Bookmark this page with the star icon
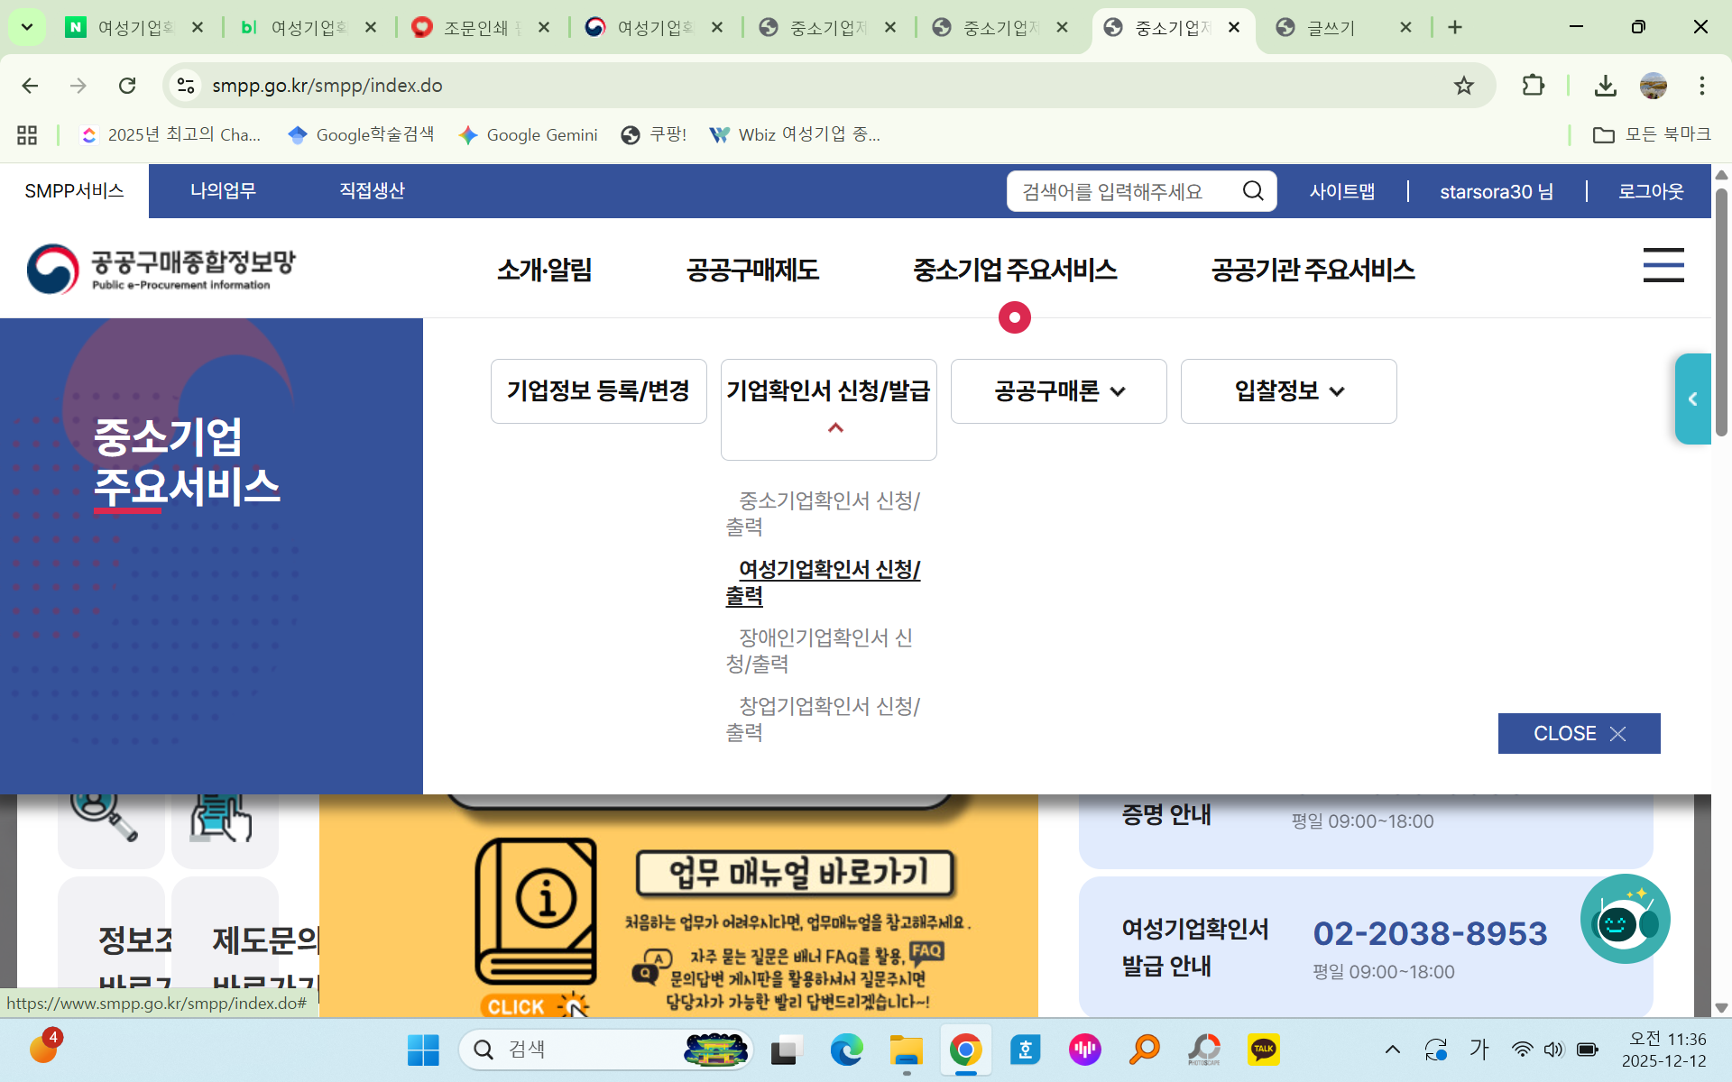The height and width of the screenshot is (1082, 1732). pos(1463,86)
